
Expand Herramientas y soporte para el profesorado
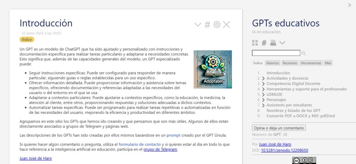click(264, 89)
